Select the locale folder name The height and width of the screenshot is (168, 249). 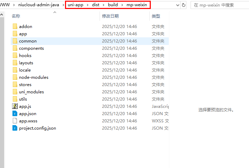(x=25, y=70)
